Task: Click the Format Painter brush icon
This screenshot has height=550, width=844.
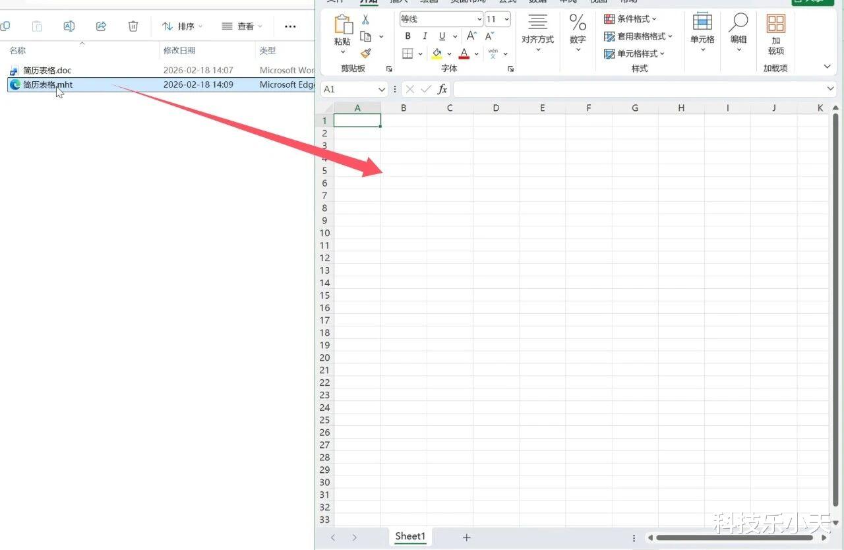Action: point(366,53)
